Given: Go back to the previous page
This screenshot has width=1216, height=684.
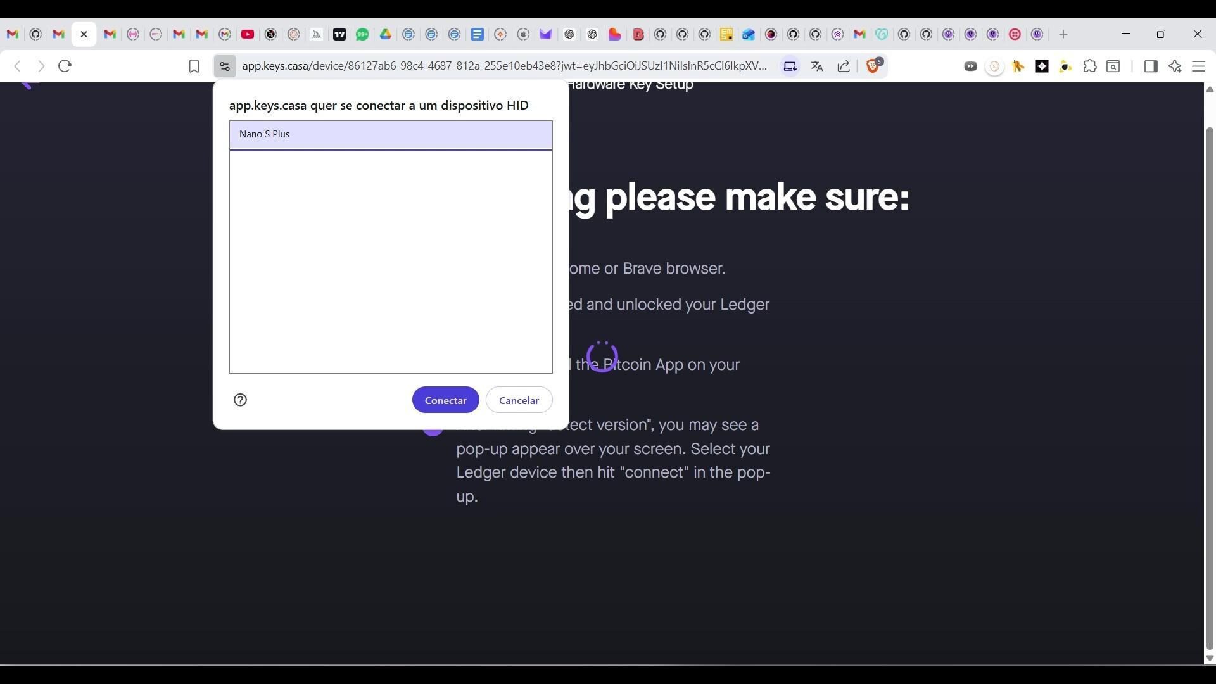Looking at the screenshot, I should (18, 66).
